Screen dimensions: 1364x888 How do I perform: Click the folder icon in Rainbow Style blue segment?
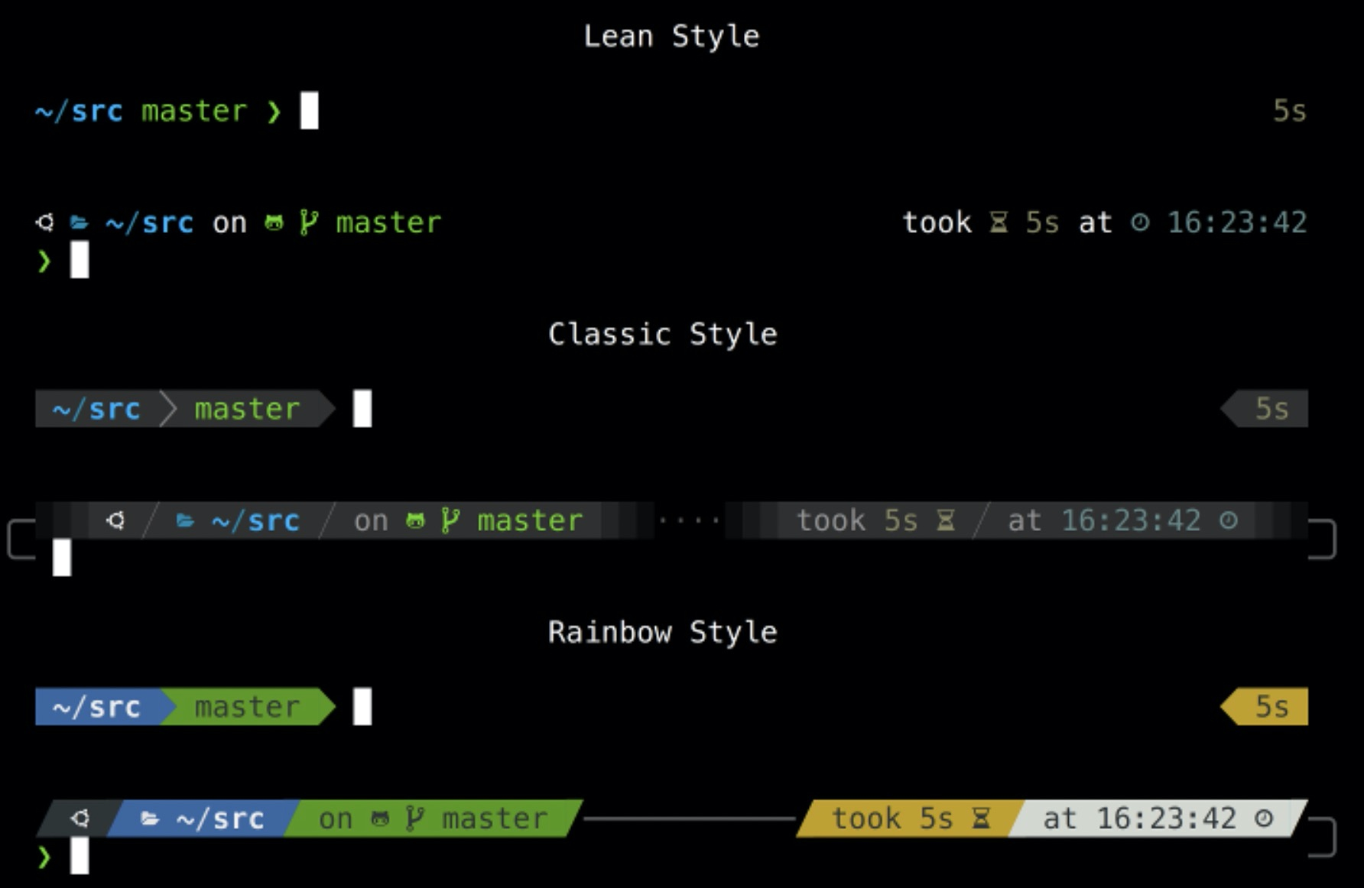[x=150, y=818]
